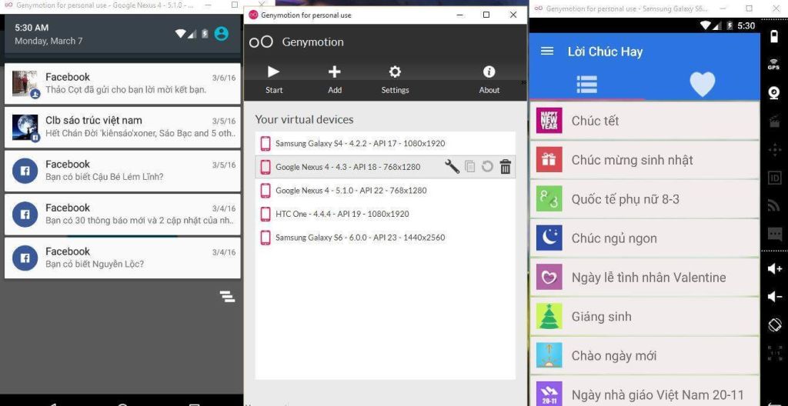788x406 pixels.
Task: Click the rotate screen icon in sidebar
Action: click(774, 325)
